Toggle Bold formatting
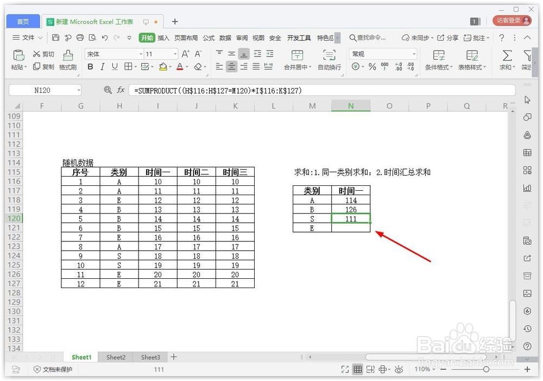The height and width of the screenshot is (381, 543). (90, 66)
